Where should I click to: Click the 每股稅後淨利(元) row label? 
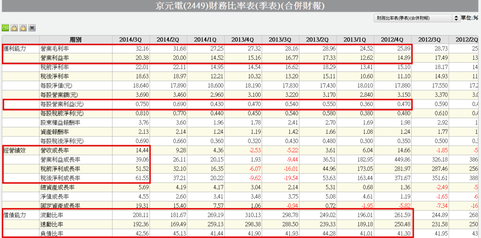click(x=62, y=141)
